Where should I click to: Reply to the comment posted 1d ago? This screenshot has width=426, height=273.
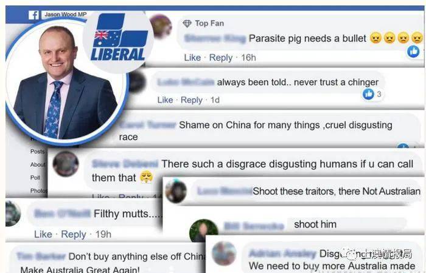pyautogui.click(x=192, y=100)
